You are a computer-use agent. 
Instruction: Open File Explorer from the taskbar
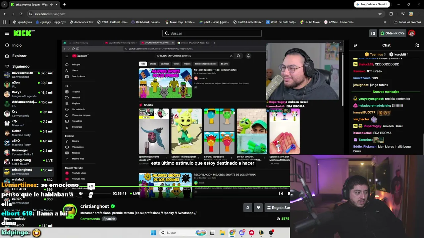(222, 233)
